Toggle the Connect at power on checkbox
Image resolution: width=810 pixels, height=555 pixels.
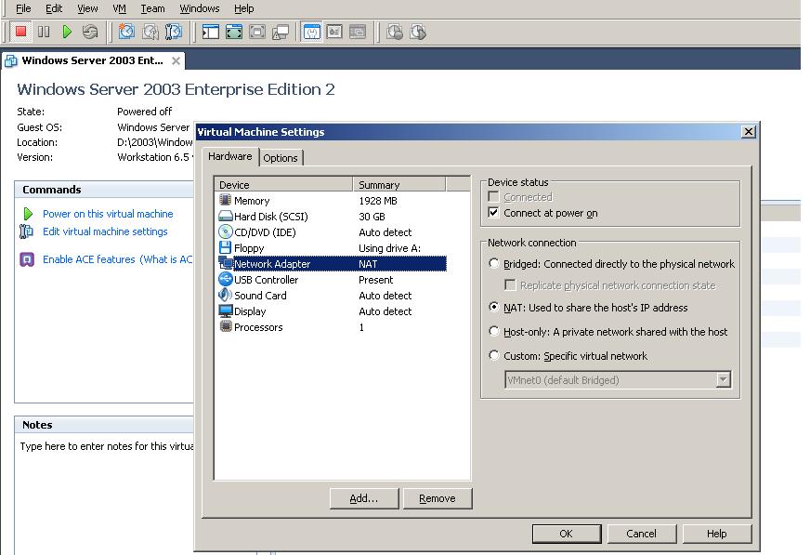click(494, 213)
